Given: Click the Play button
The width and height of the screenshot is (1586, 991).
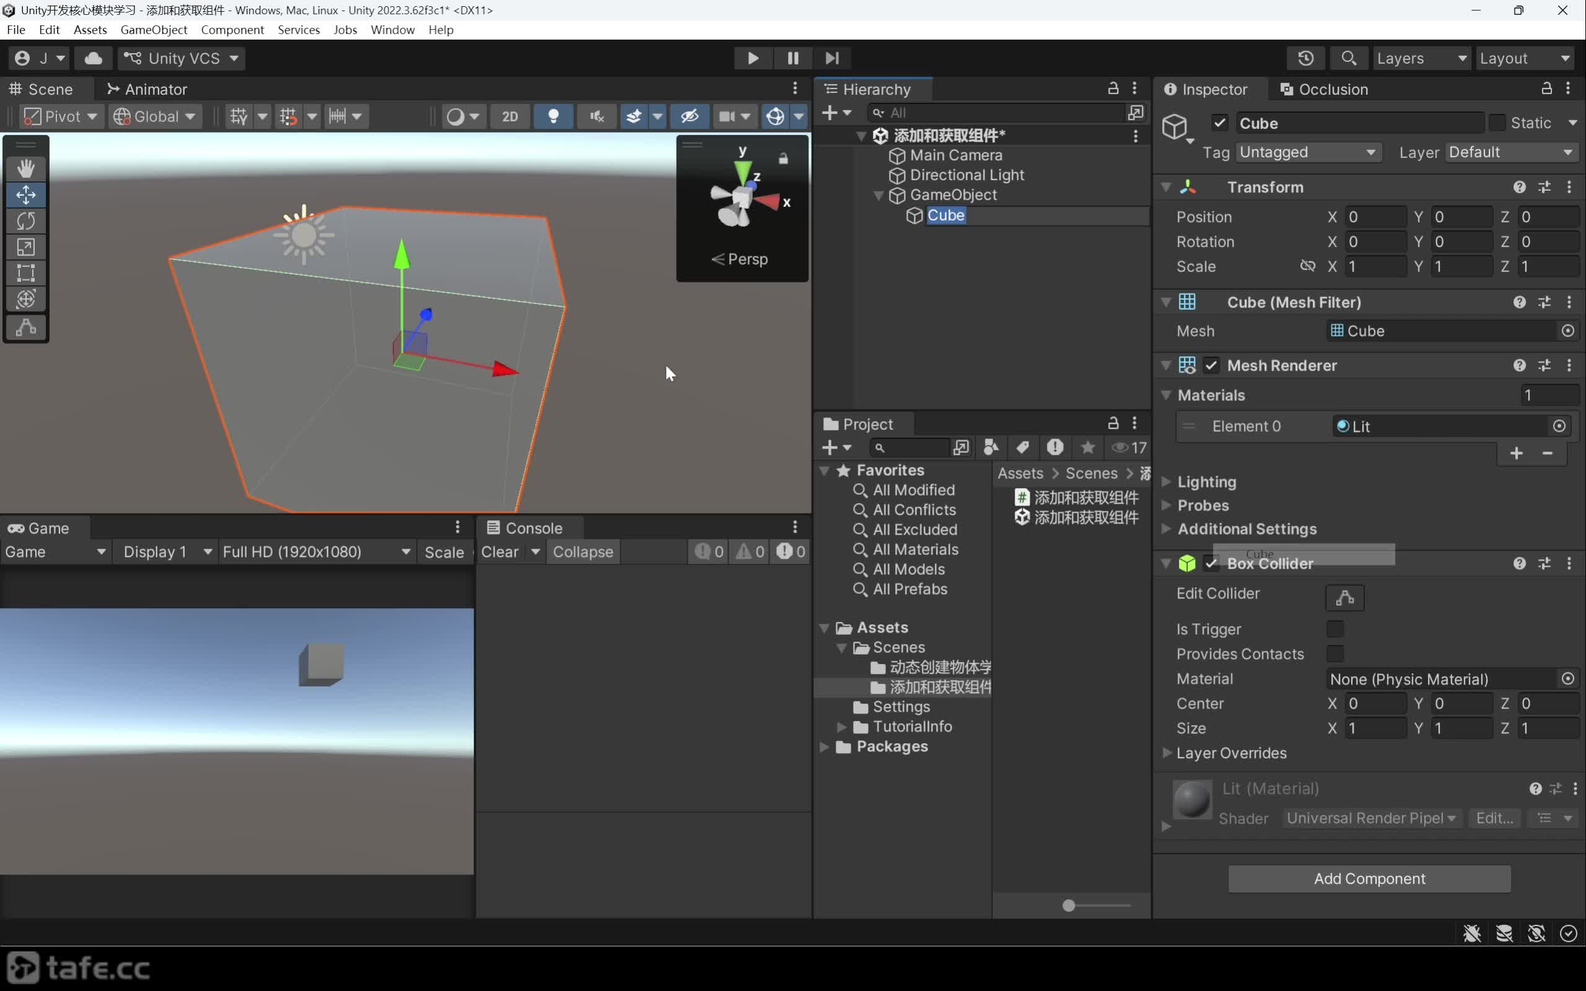Looking at the screenshot, I should tap(753, 58).
